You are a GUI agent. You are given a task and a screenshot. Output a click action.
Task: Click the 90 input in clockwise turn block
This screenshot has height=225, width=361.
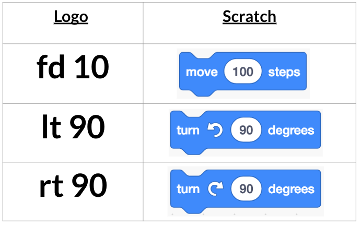[x=247, y=189]
